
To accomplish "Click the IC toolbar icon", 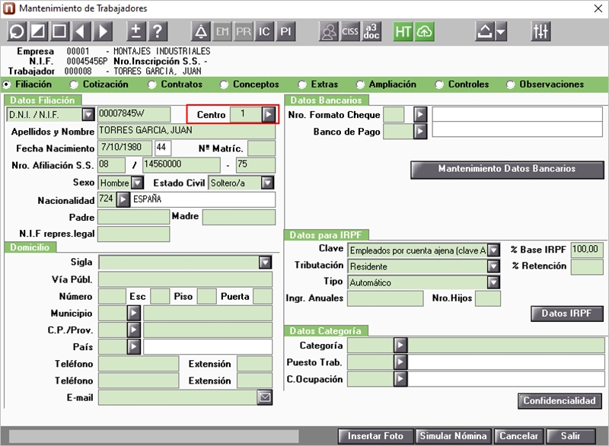I will click(264, 31).
